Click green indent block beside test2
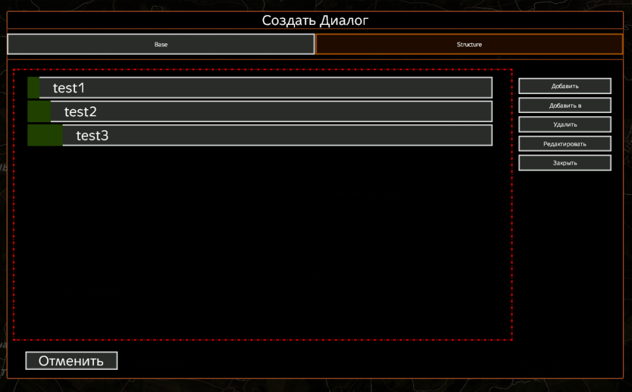 39,112
